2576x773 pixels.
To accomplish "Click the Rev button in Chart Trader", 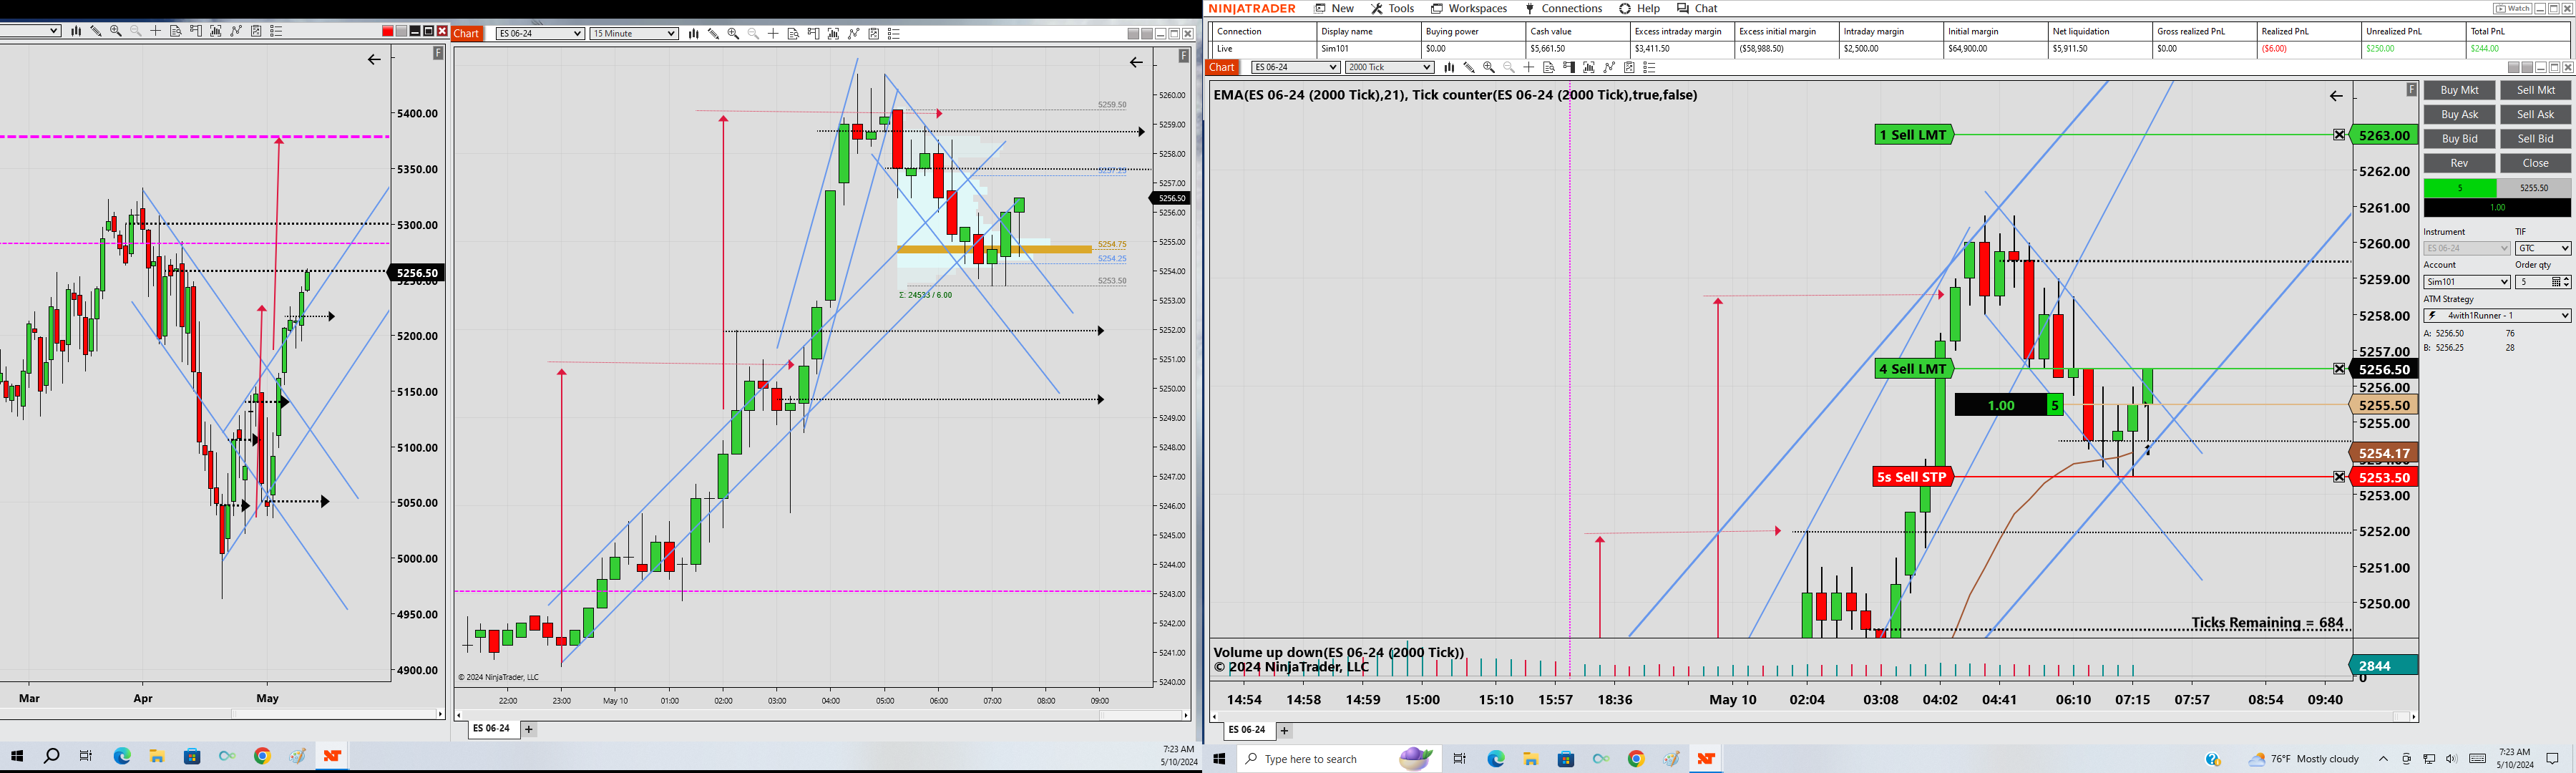I will pos(2459,163).
